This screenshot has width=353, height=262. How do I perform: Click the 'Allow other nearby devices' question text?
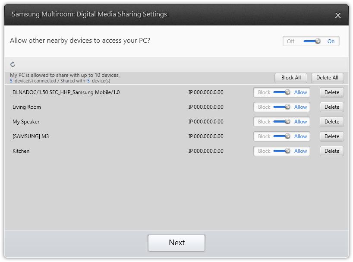pos(80,41)
